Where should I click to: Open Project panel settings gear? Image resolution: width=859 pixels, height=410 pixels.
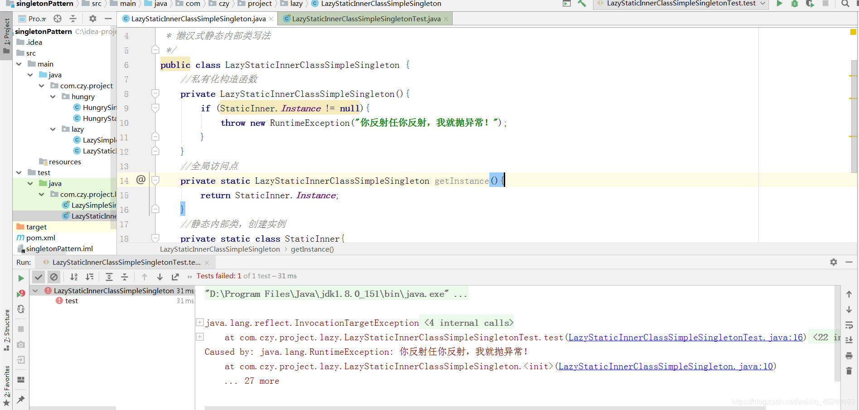93,19
